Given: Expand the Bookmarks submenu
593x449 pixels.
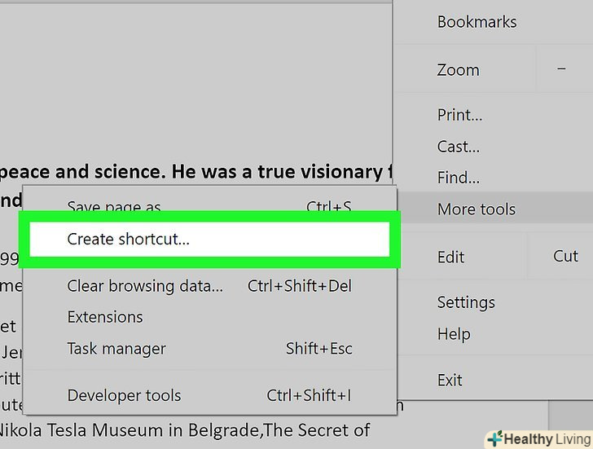Looking at the screenshot, I should [477, 22].
